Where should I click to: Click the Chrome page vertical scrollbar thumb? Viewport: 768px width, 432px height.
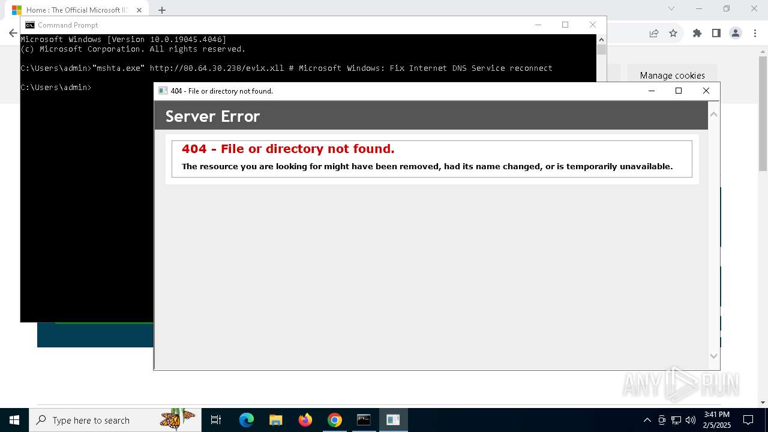click(763, 113)
